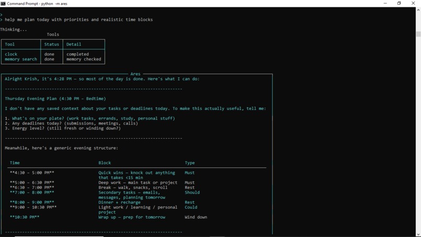The height and width of the screenshot is (237, 421).
Task: Click the 'memory search' tool row
Action: click(x=21, y=59)
